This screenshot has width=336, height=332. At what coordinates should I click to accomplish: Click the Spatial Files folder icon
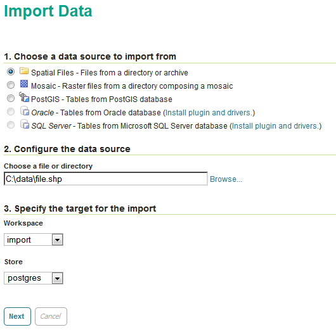pyautogui.click(x=24, y=71)
